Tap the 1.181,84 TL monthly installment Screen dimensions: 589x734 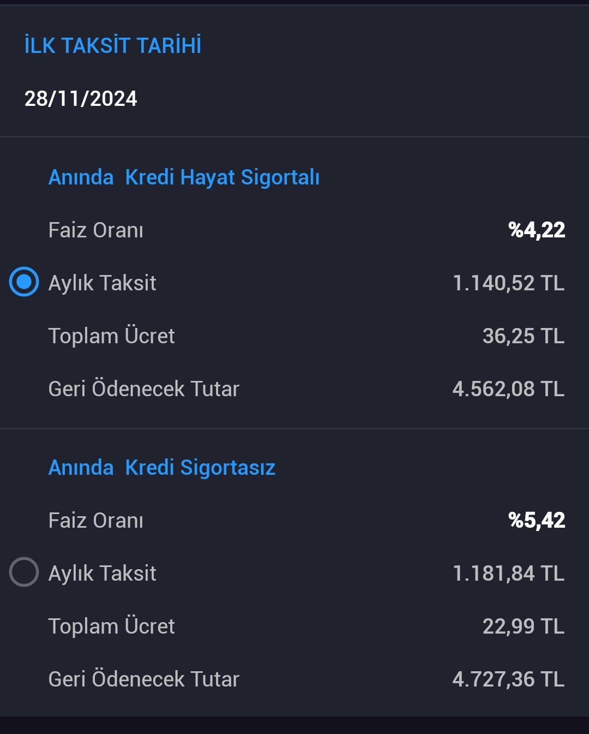coord(508,574)
